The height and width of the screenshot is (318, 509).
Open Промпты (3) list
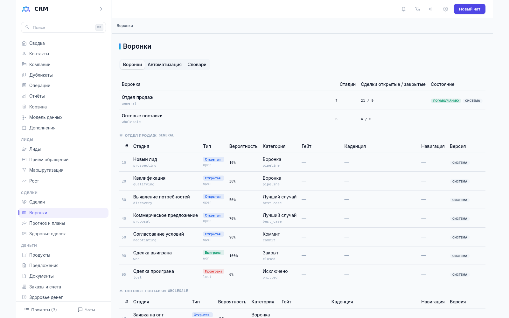pyautogui.click(x=40, y=310)
